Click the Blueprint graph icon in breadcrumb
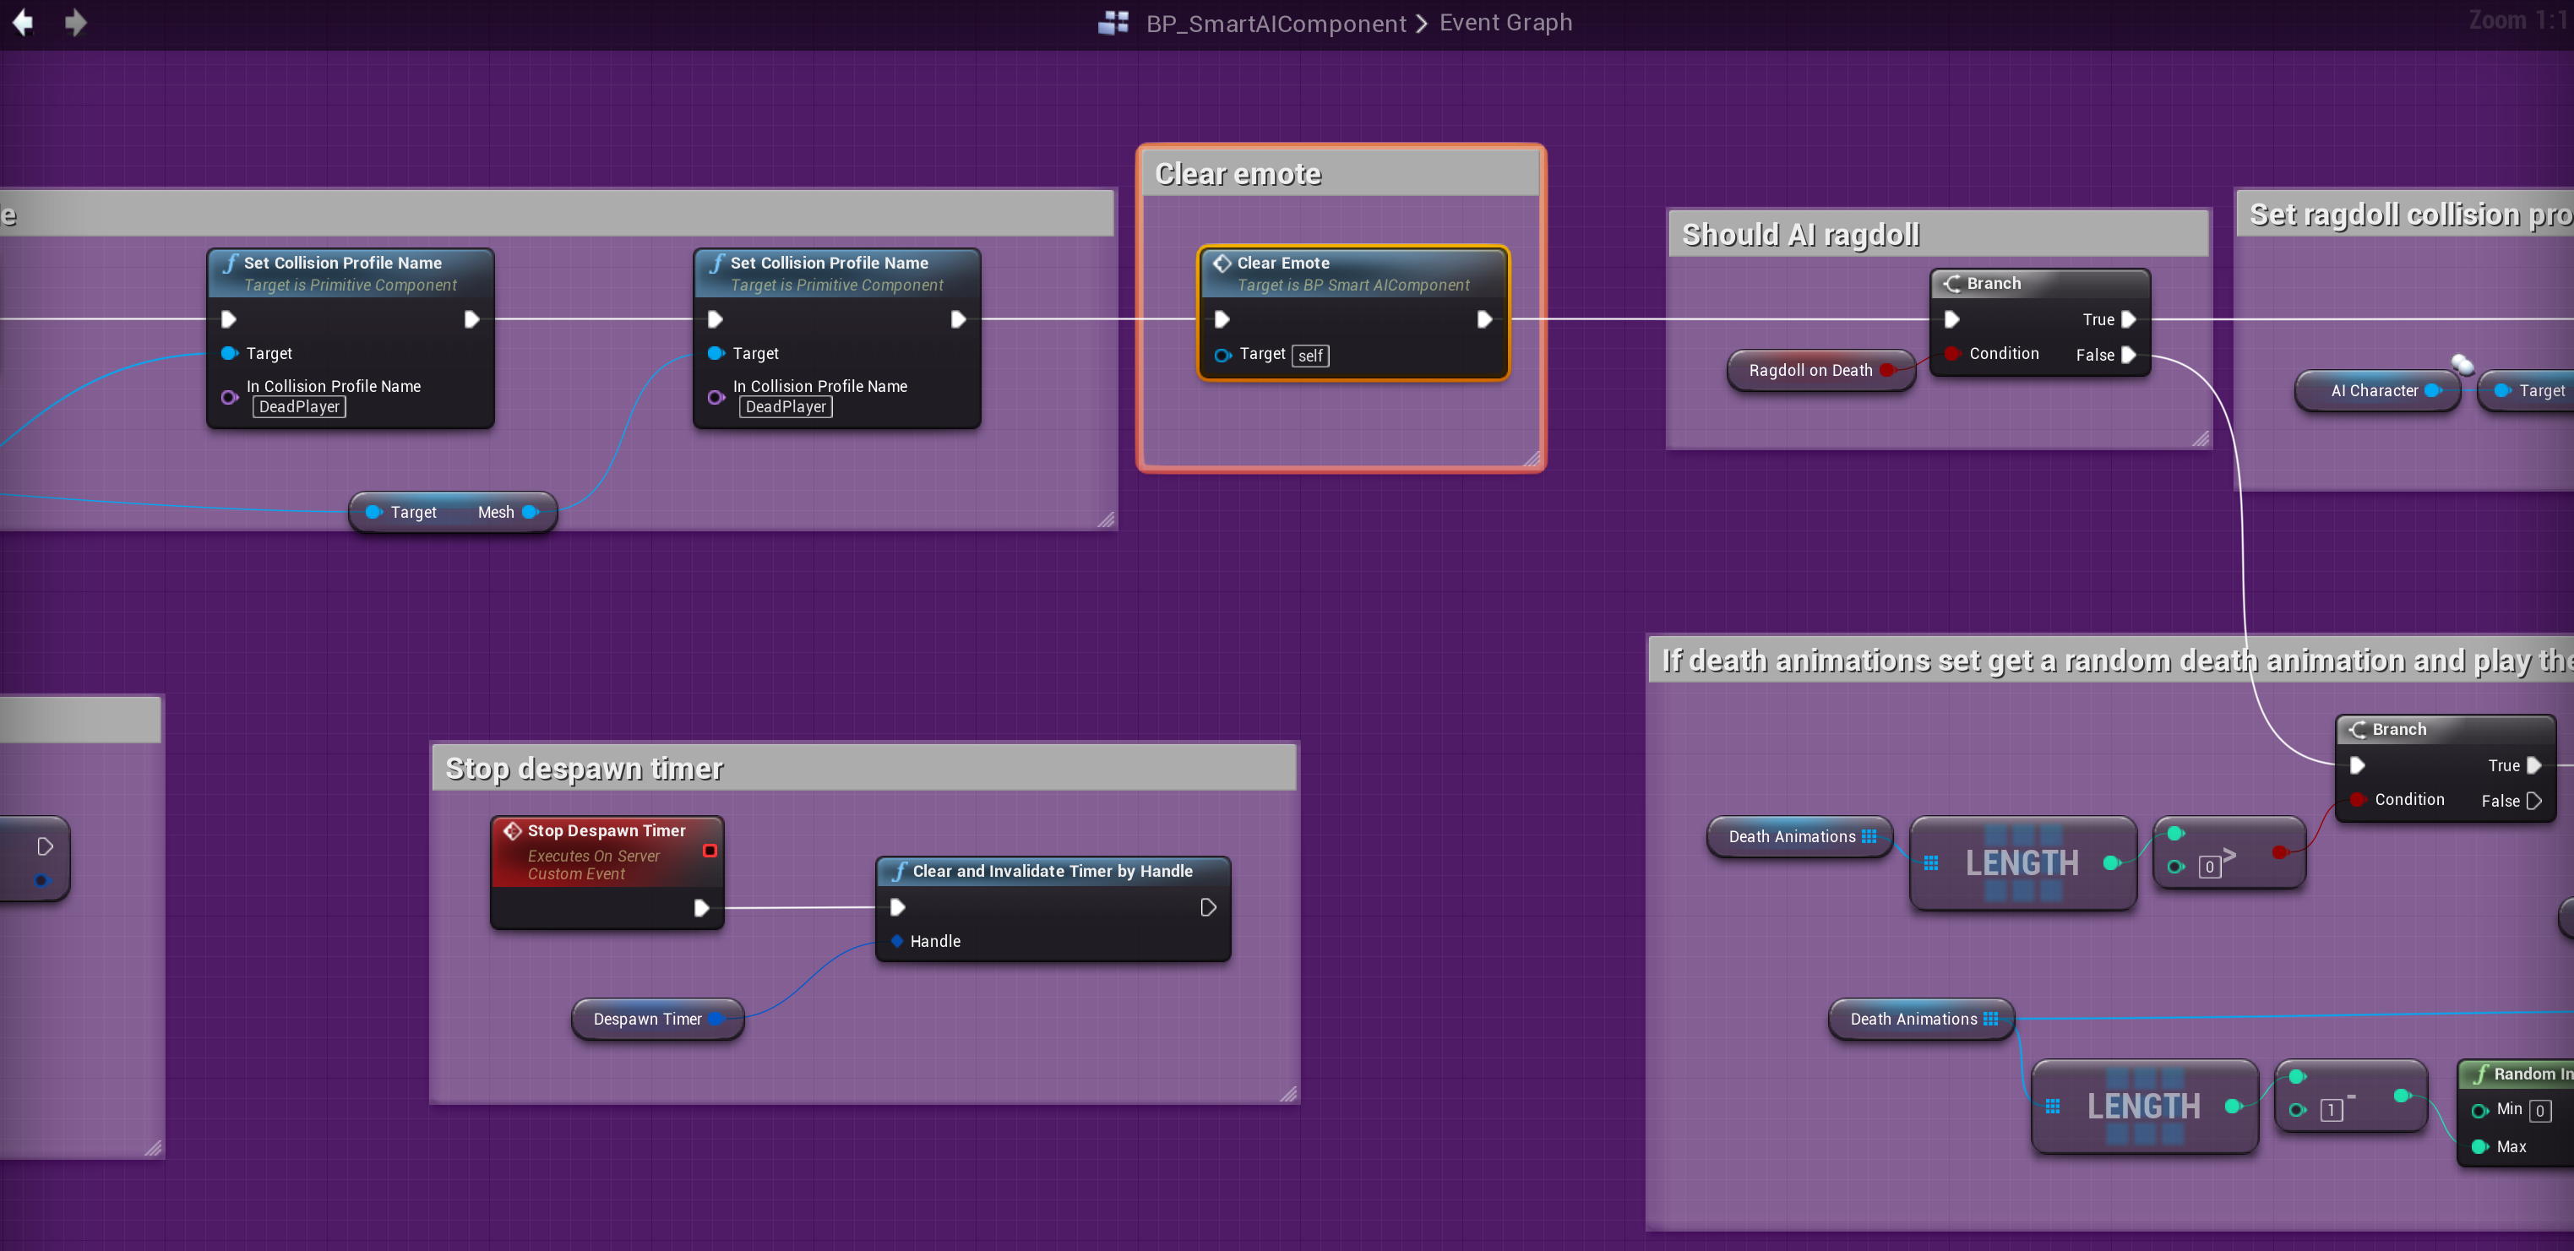The height and width of the screenshot is (1251, 2574). point(1113,22)
